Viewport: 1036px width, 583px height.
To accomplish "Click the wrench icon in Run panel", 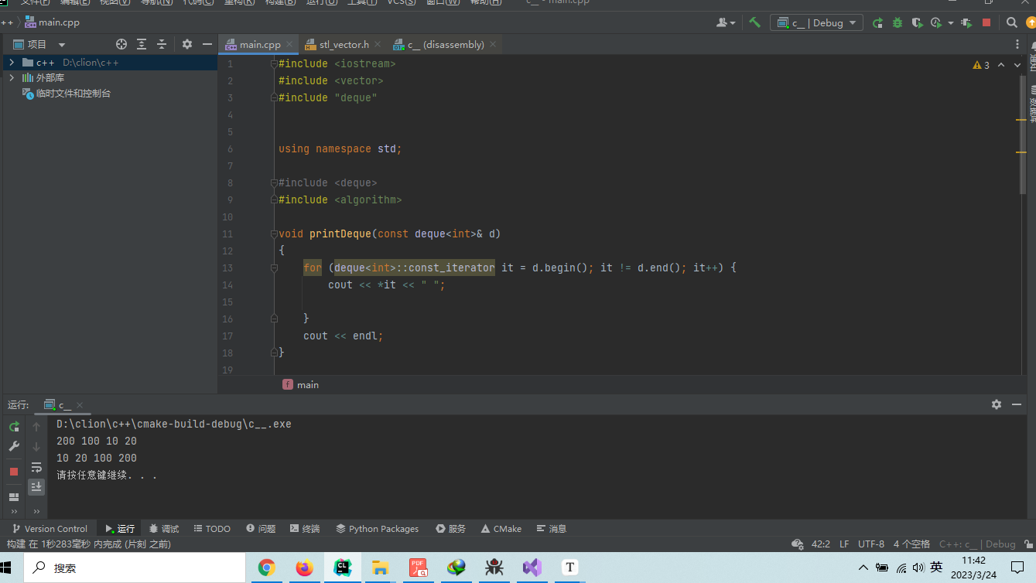I will (14, 447).
